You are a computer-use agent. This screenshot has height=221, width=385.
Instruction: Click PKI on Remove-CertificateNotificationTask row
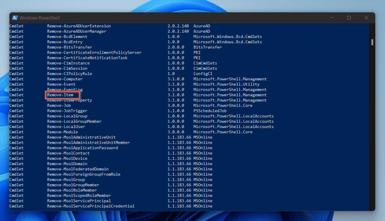(x=197, y=58)
